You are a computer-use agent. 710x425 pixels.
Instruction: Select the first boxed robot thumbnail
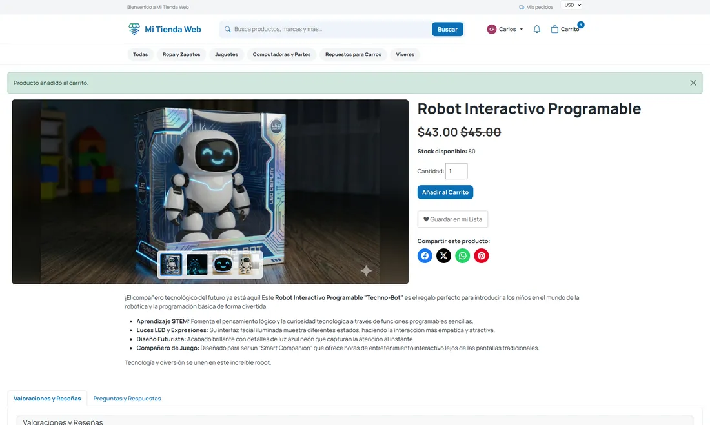[x=171, y=264]
